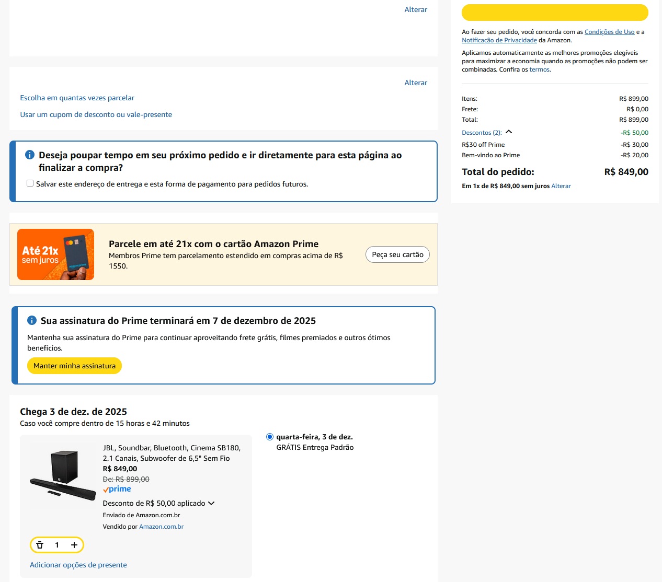This screenshot has height=582, width=662.
Task: Click Manter minha assinatura button
Action: pyautogui.click(x=74, y=366)
